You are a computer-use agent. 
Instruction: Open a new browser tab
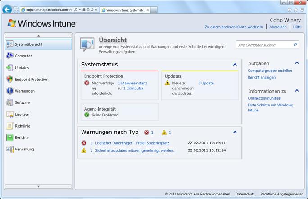tap(154, 10)
